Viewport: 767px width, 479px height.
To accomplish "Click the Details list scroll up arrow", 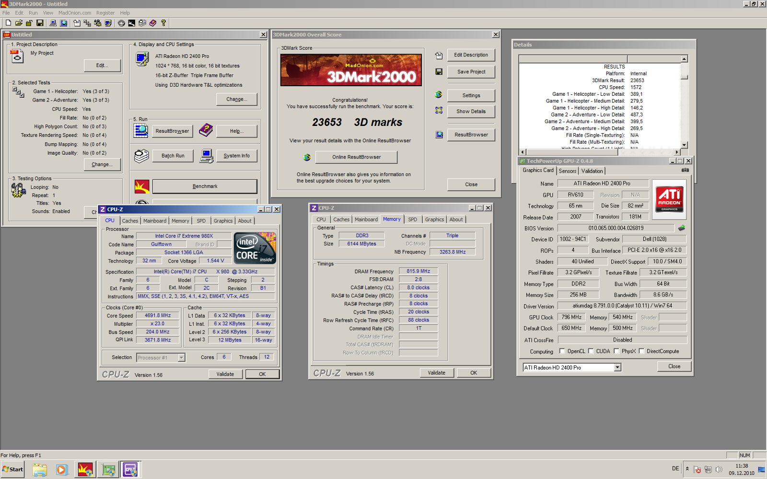I will [684, 59].
